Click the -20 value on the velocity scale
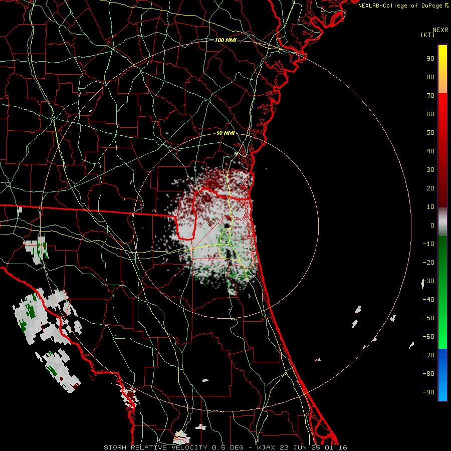Screen dimensions: 451x451 pos(428,263)
